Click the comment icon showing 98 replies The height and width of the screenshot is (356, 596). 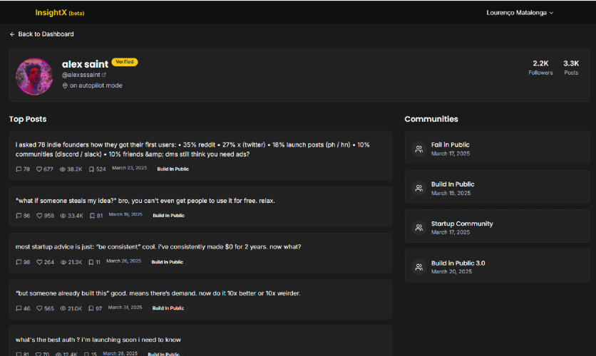19,262
